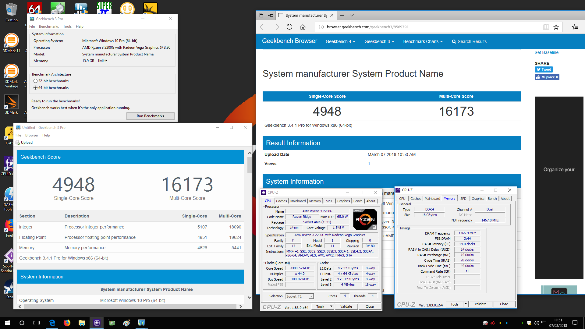Viewport: 585px width, 329px height.
Task: Add the page to favorites with the star
Action: point(556,27)
